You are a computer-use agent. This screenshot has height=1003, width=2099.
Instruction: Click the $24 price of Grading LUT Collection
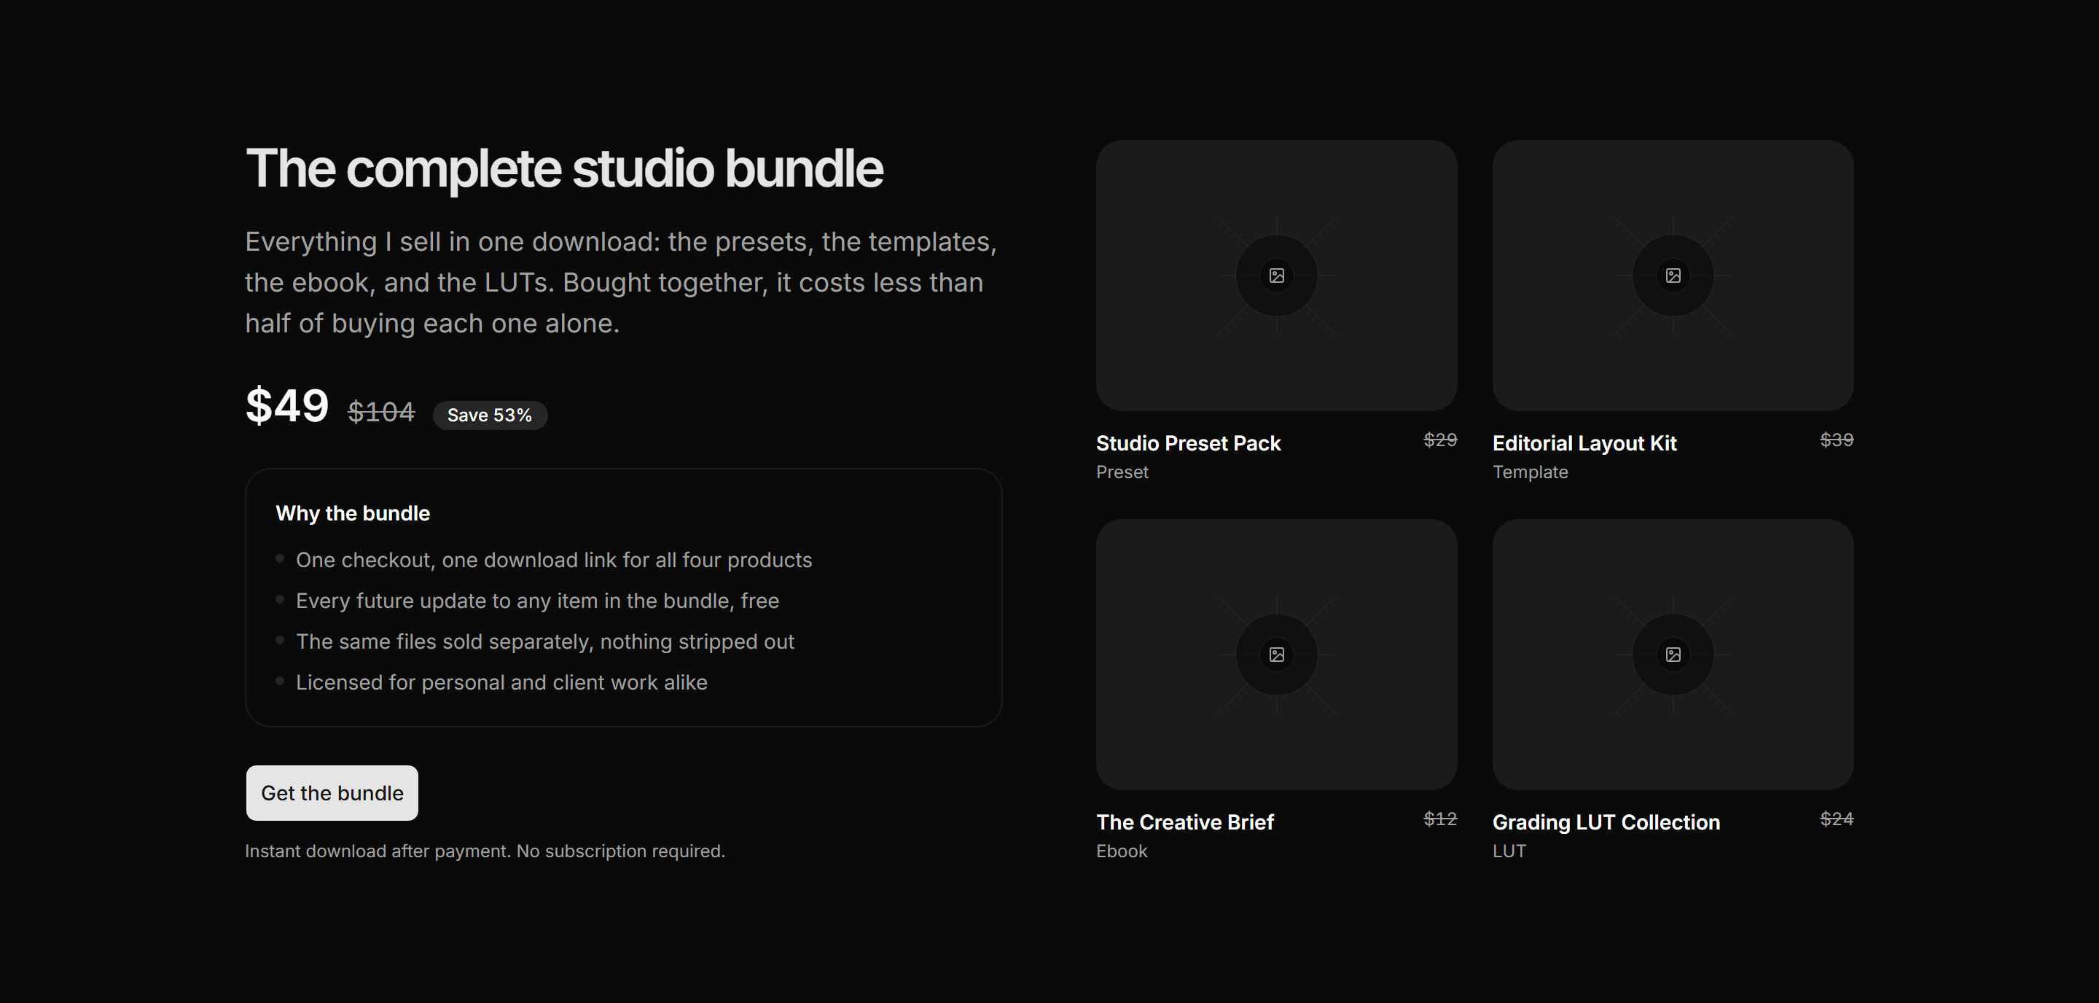1837,819
